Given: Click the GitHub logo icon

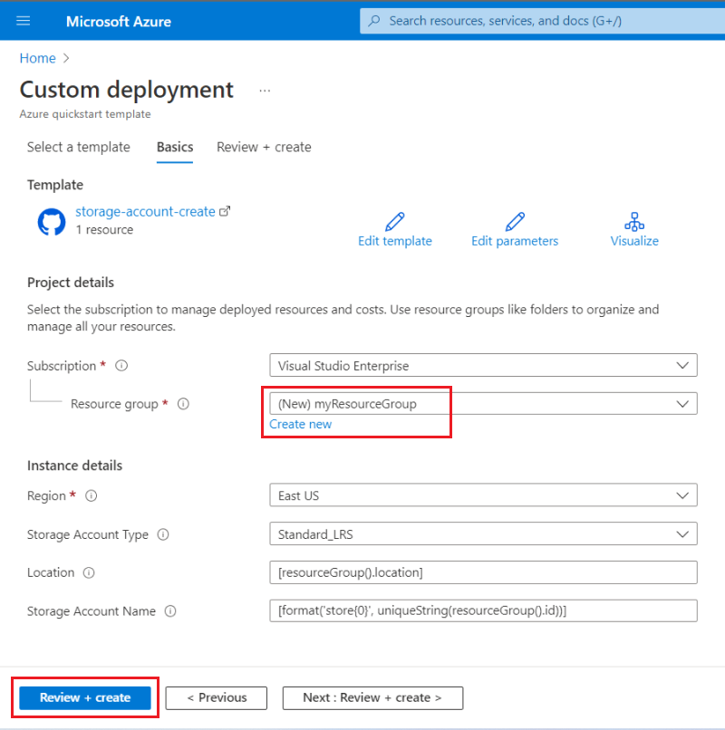Looking at the screenshot, I should click(x=52, y=222).
